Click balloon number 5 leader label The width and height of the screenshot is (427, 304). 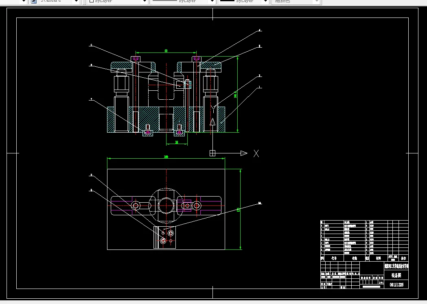click(x=91, y=45)
